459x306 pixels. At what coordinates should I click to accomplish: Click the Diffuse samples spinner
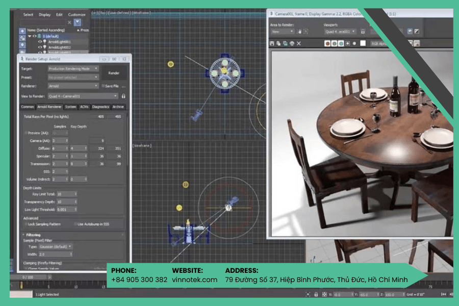(x=60, y=148)
